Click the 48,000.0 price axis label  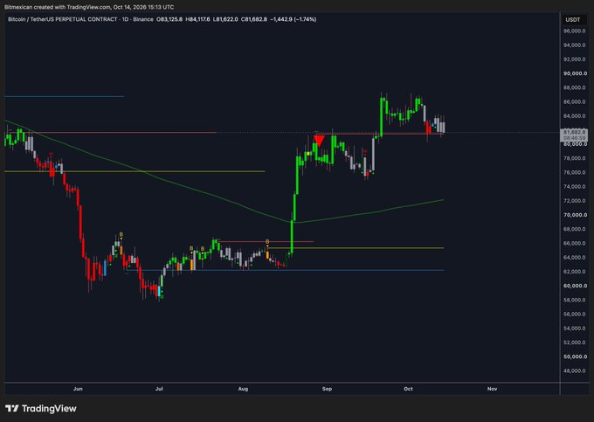click(x=574, y=370)
